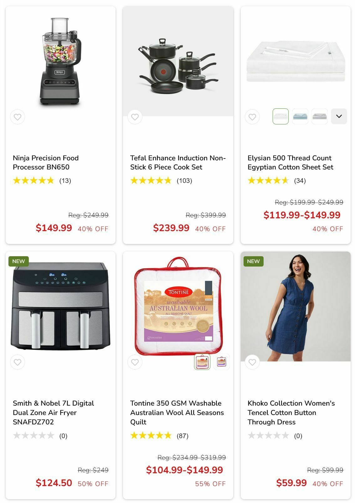
Task: Choose blue Elysian sheet set variant
Action: (300, 116)
